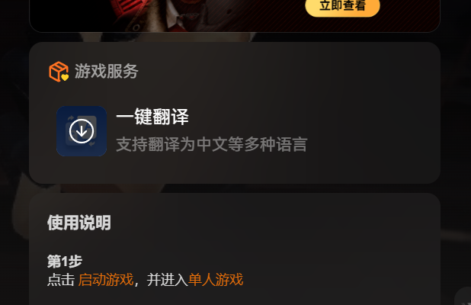
Task: Click the partially visible round button at bottom-right
Action: (463, 297)
